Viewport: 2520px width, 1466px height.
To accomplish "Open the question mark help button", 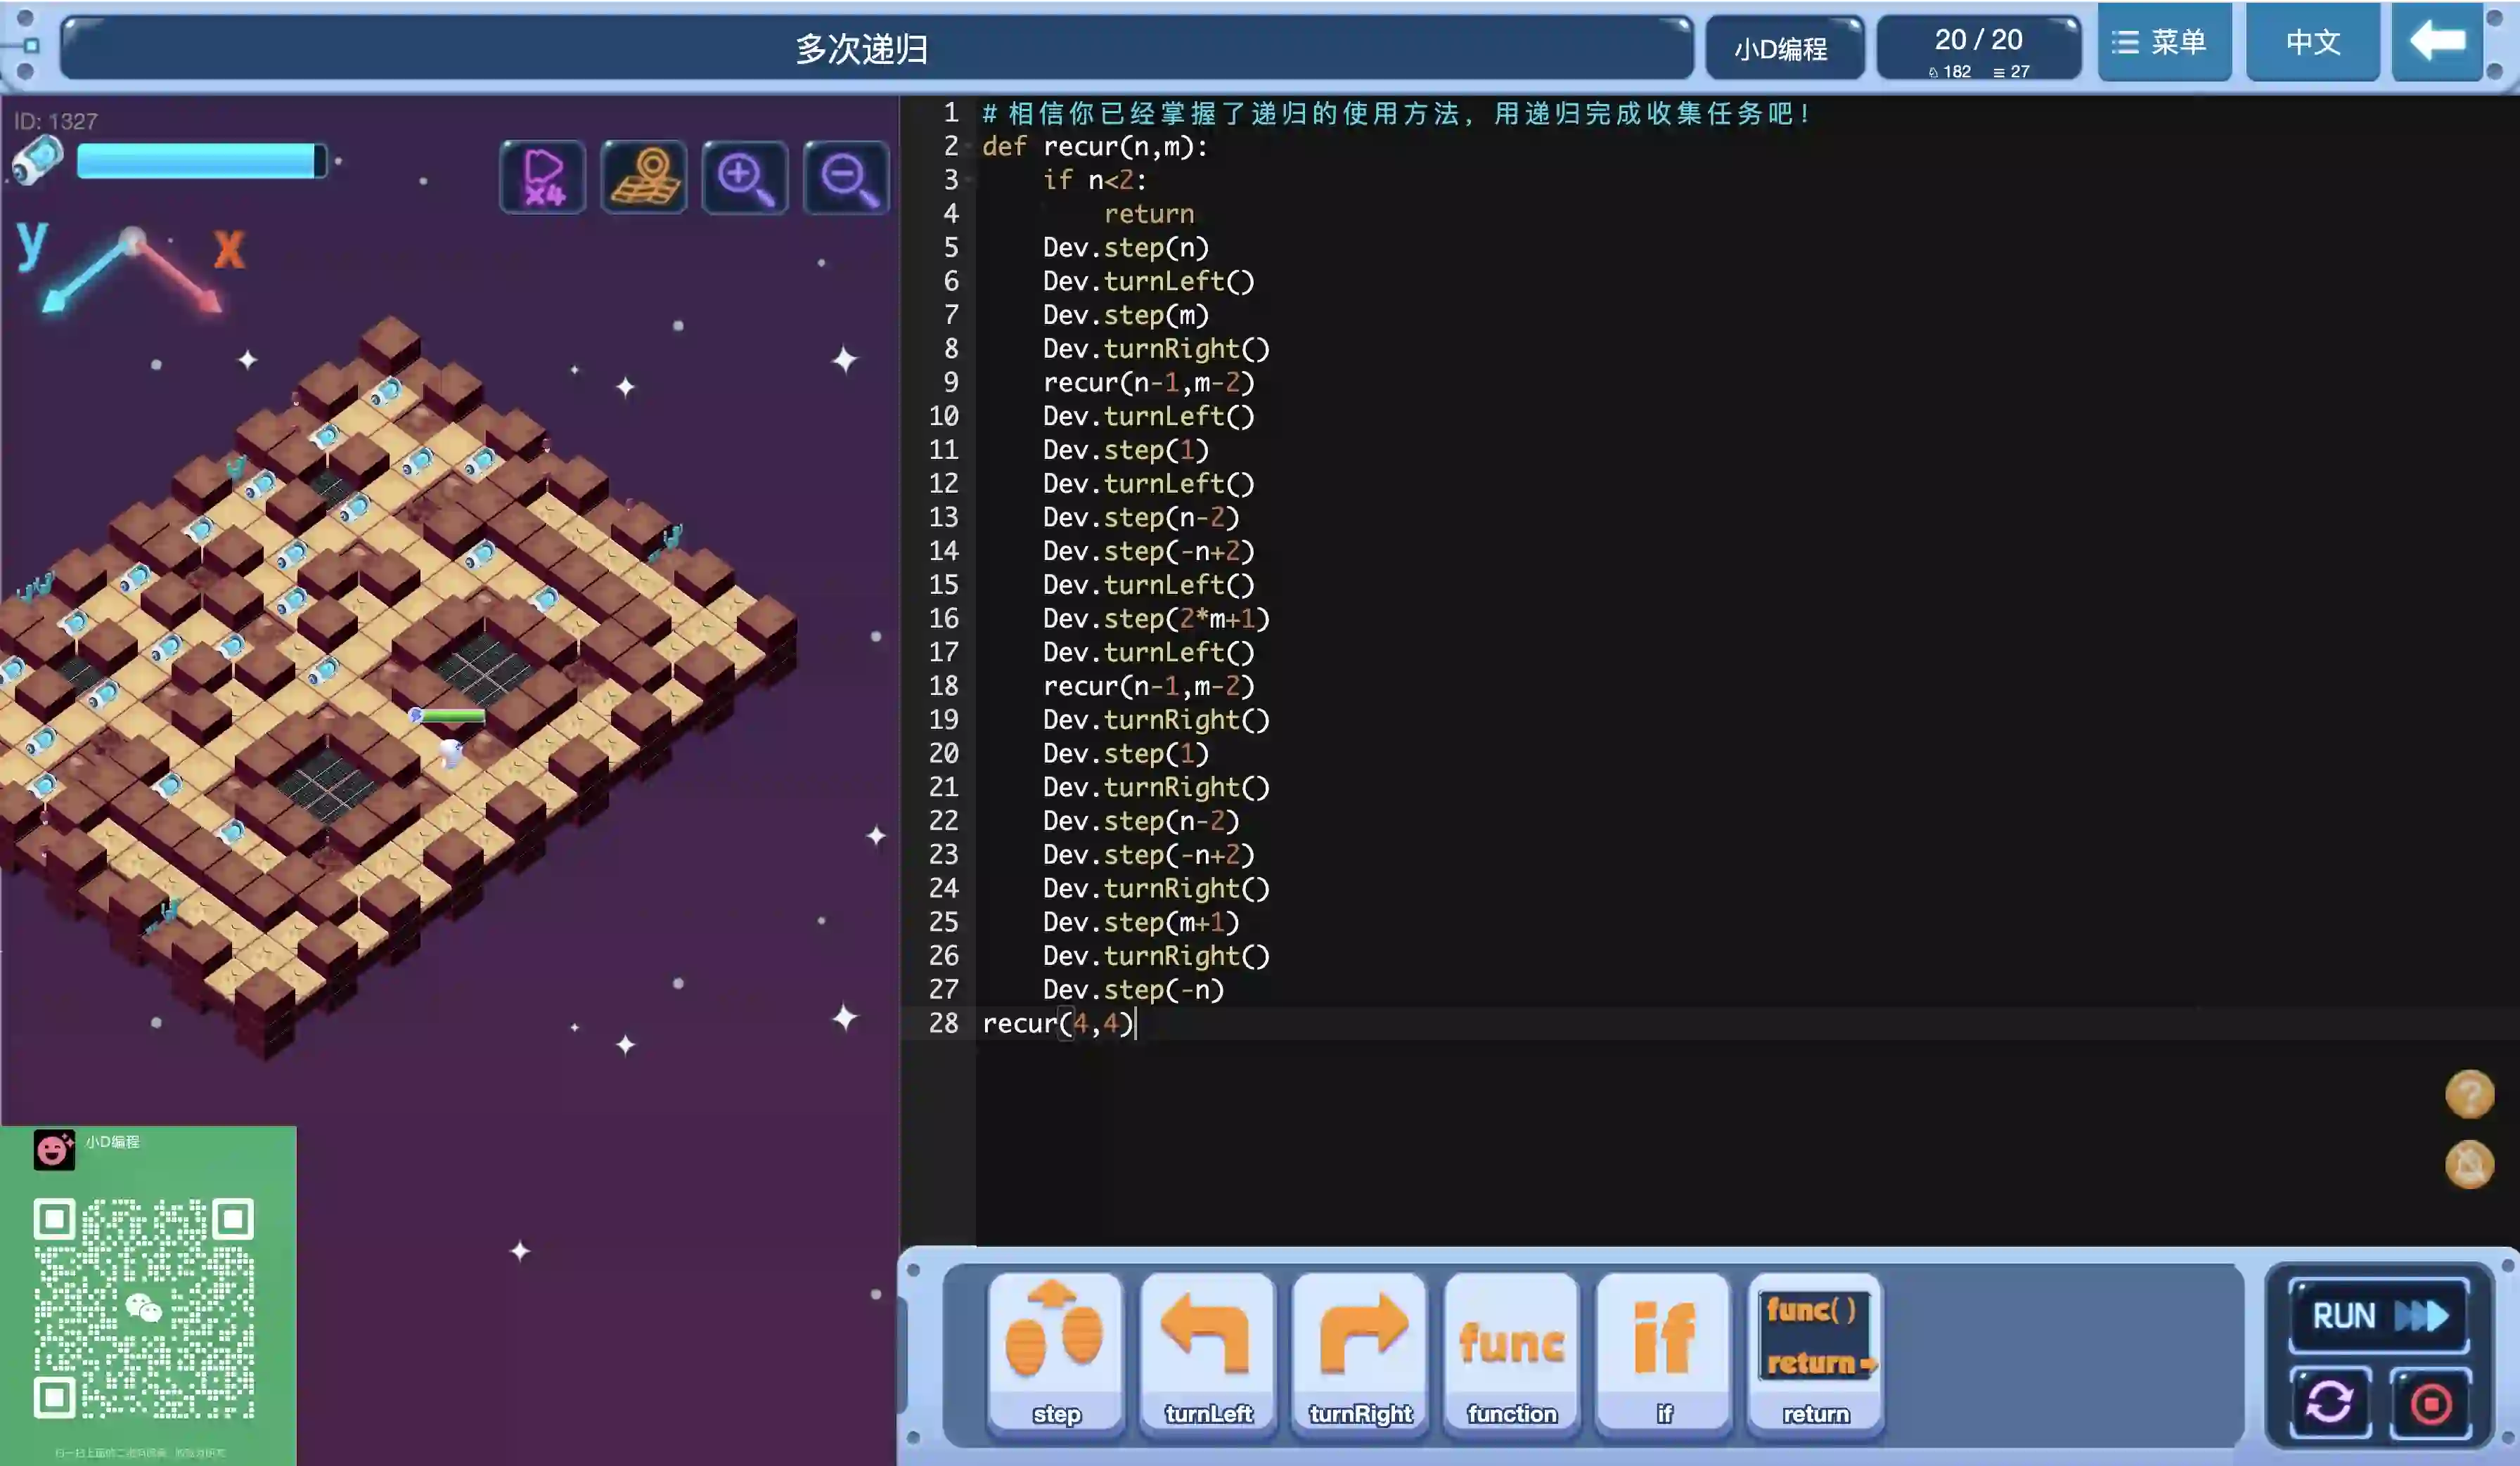I will [2469, 1094].
